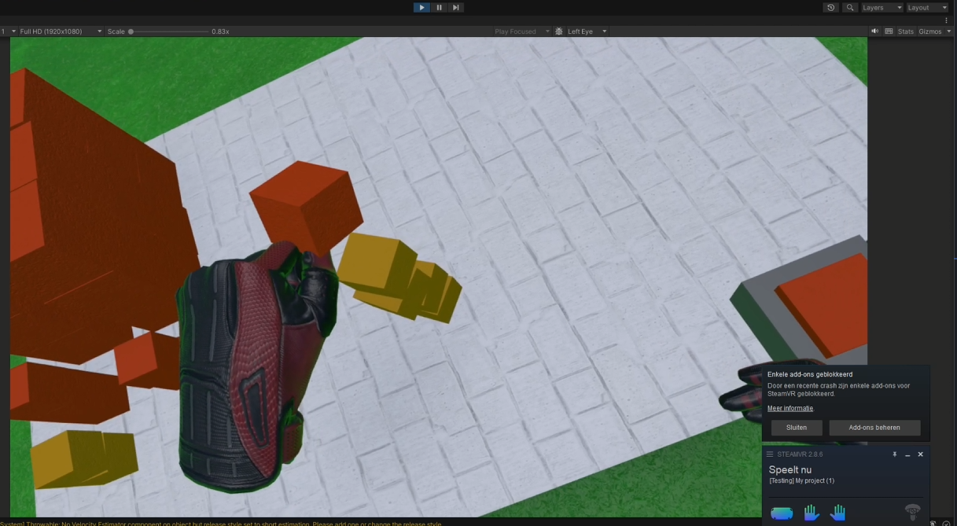
Task: Open Unity's search window
Action: tap(850, 7)
